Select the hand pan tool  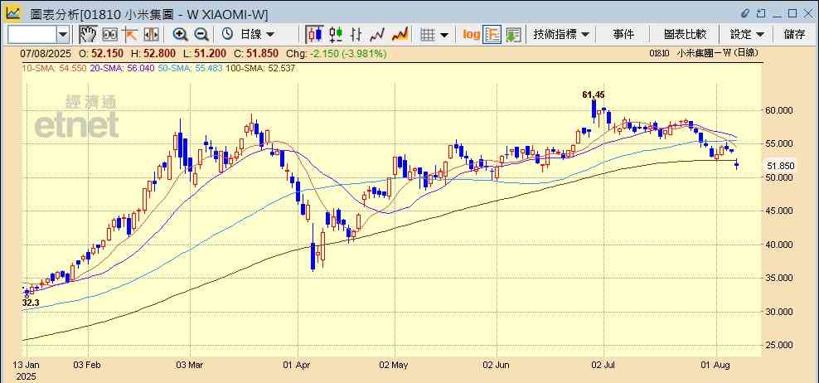pyautogui.click(x=88, y=35)
